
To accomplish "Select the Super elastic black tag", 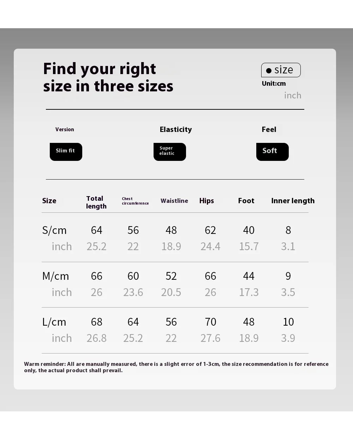I will point(170,152).
